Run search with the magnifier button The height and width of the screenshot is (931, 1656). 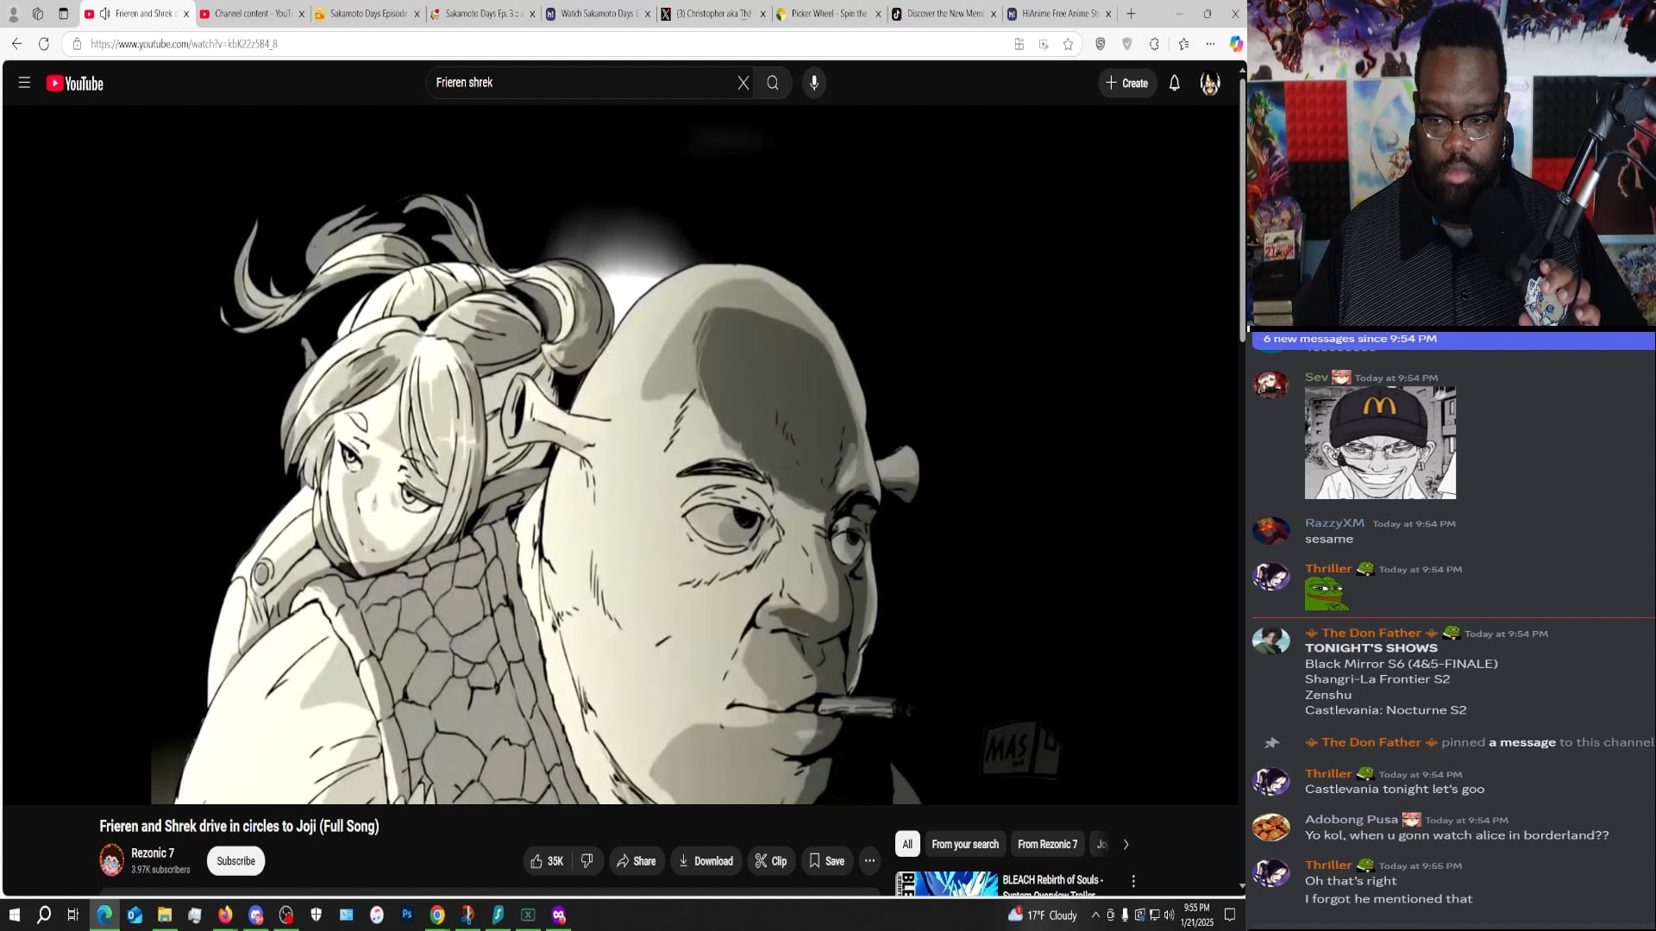[773, 83]
